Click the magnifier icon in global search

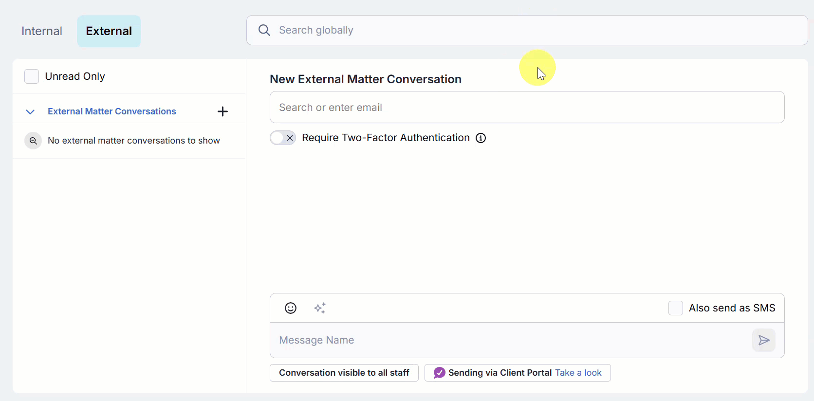point(264,30)
